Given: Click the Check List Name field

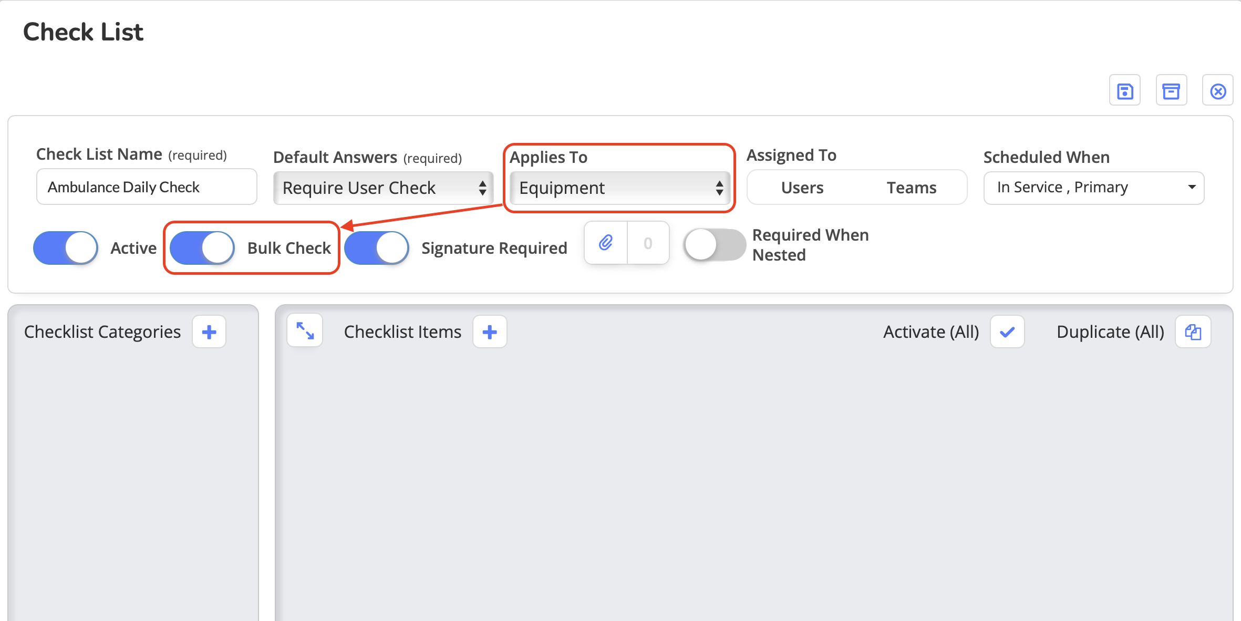Looking at the screenshot, I should 147,187.
